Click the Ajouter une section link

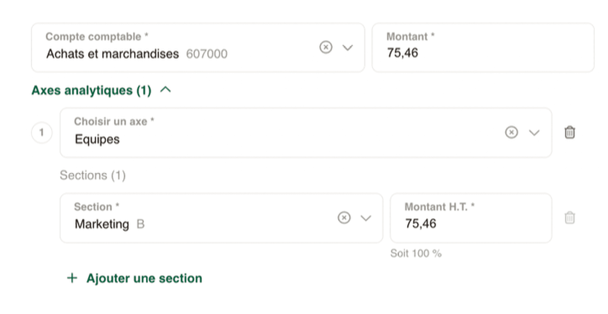(x=144, y=279)
